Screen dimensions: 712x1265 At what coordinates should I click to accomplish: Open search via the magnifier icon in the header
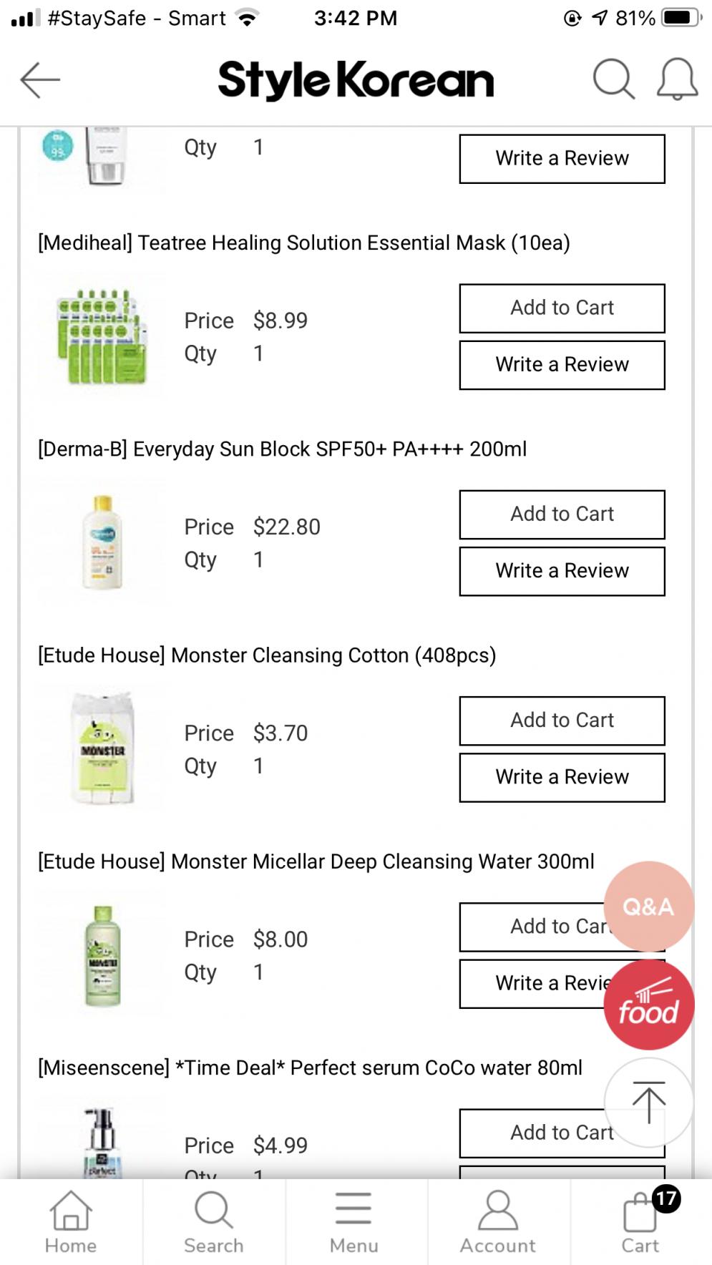pos(613,79)
